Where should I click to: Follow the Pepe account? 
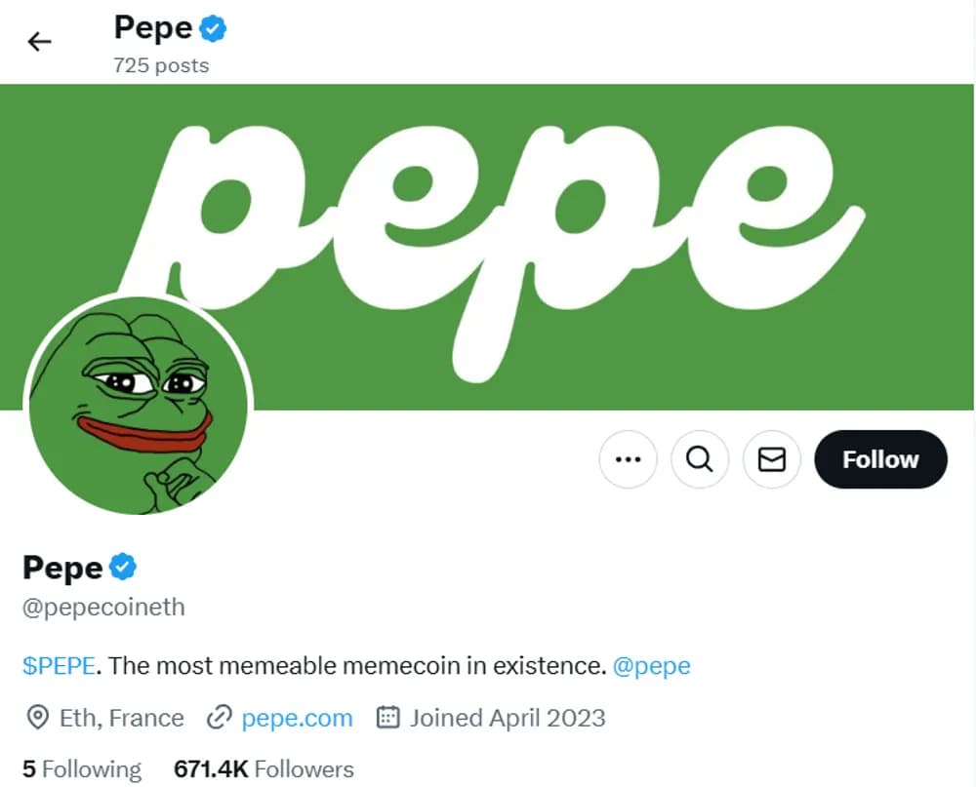click(x=880, y=458)
